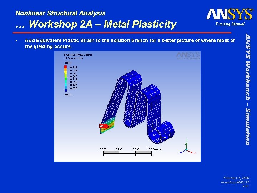257x193 pixels.
Task: Click the page number 2-51
Action: (x=246, y=186)
